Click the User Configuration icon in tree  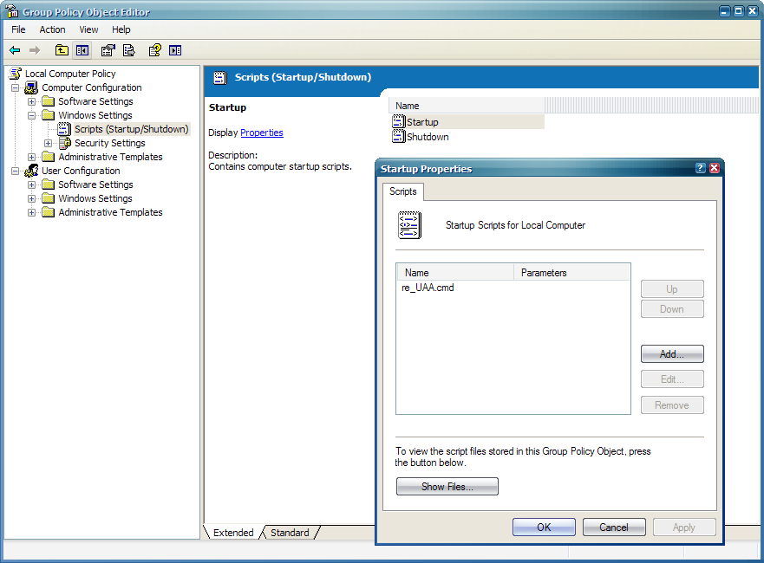[31, 171]
